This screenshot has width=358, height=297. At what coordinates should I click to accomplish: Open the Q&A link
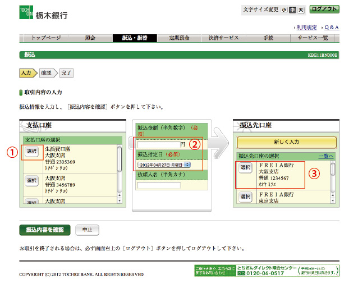tap(331, 27)
